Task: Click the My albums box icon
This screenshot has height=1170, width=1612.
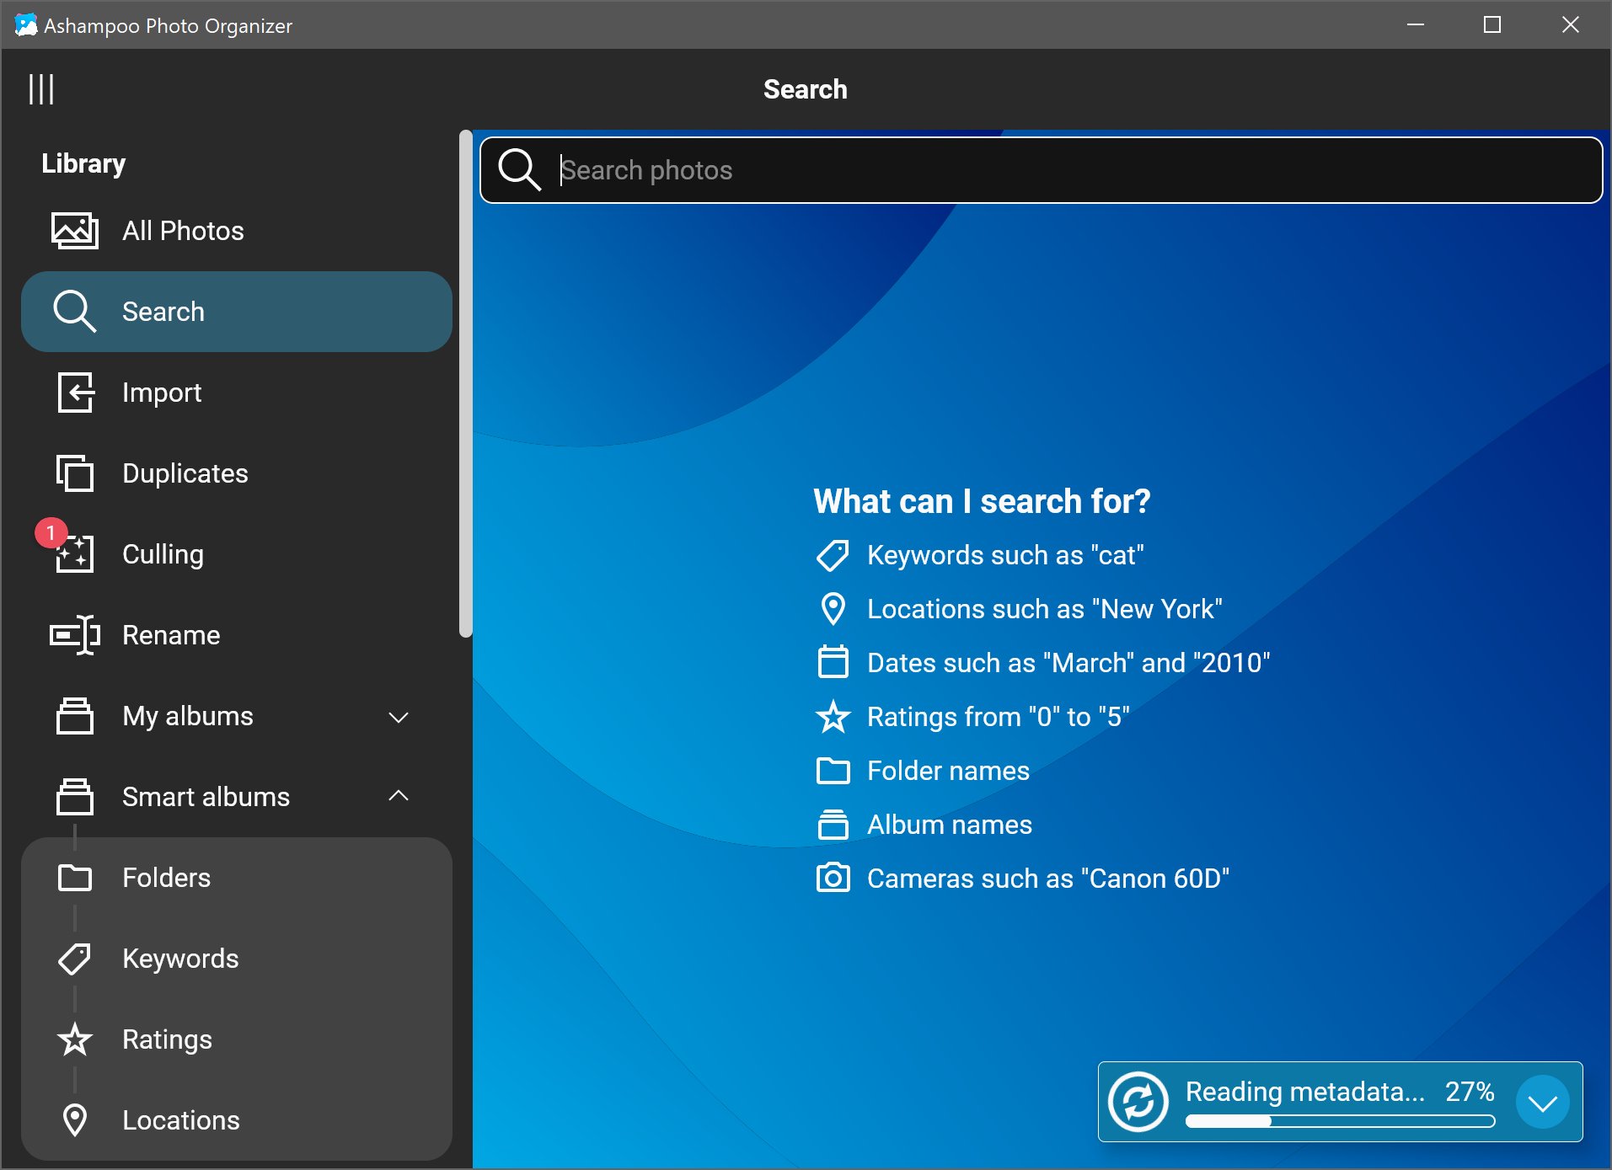Action: [75, 716]
